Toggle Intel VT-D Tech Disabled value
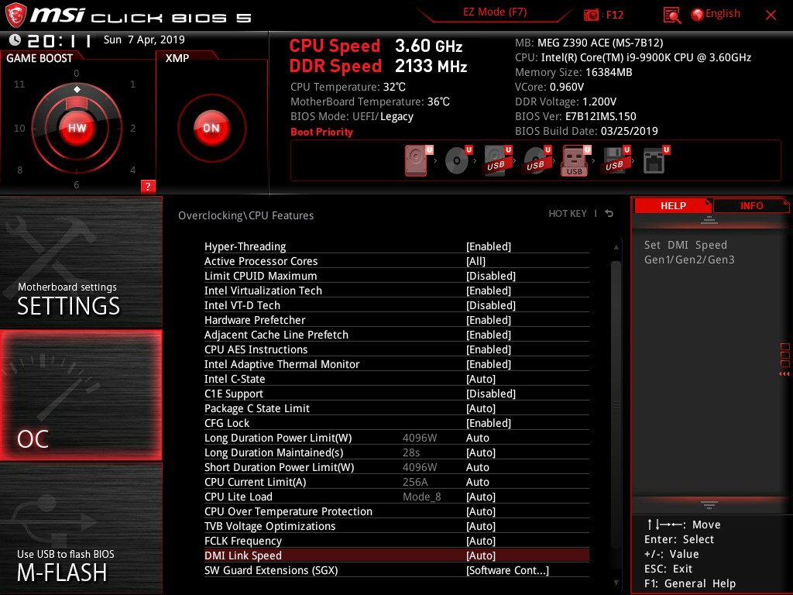 coord(490,305)
